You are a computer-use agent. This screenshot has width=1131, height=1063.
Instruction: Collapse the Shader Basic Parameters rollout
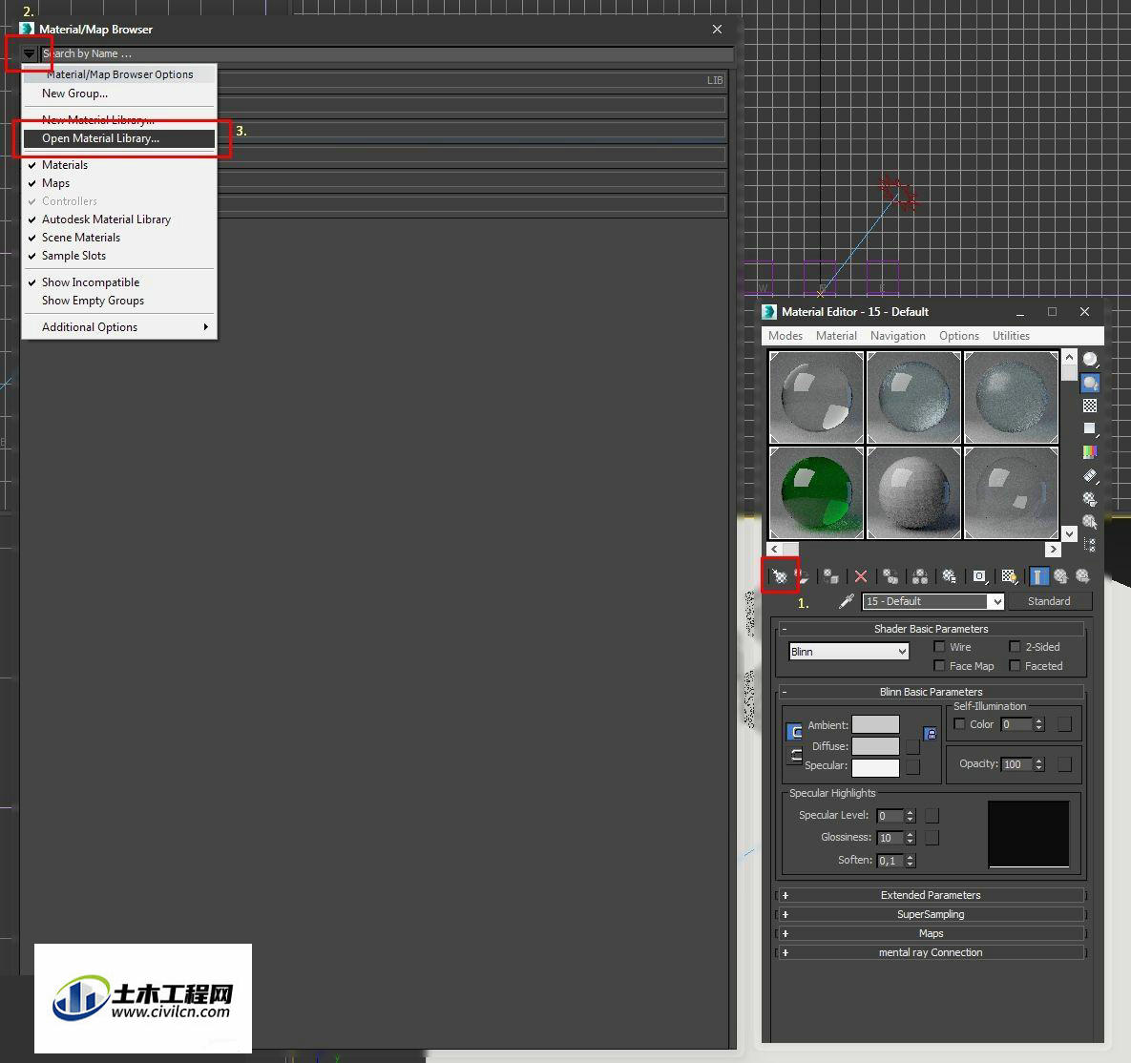pos(931,629)
